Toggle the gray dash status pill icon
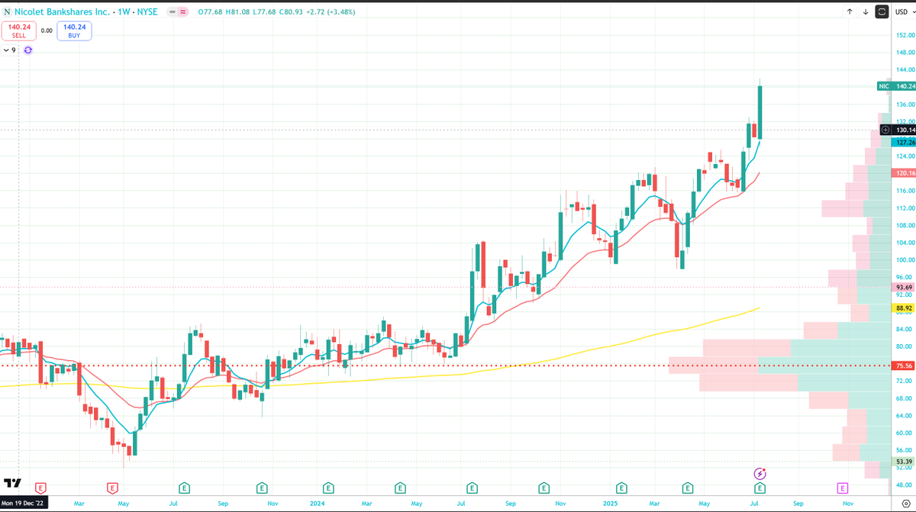The height and width of the screenshot is (512, 916). pyautogui.click(x=171, y=12)
